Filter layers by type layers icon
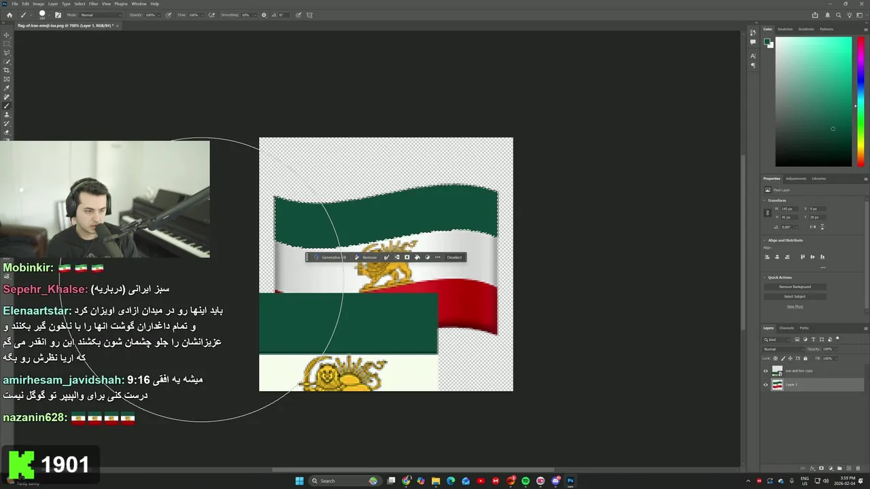This screenshot has width=870, height=489. click(814, 340)
